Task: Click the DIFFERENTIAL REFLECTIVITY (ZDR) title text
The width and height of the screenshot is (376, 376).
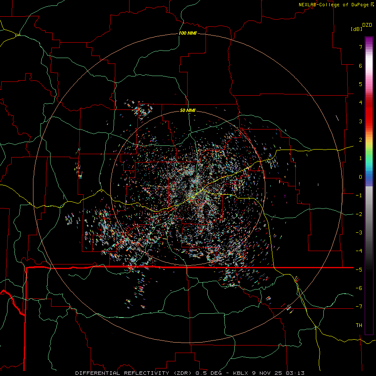Action: [x=134, y=373]
